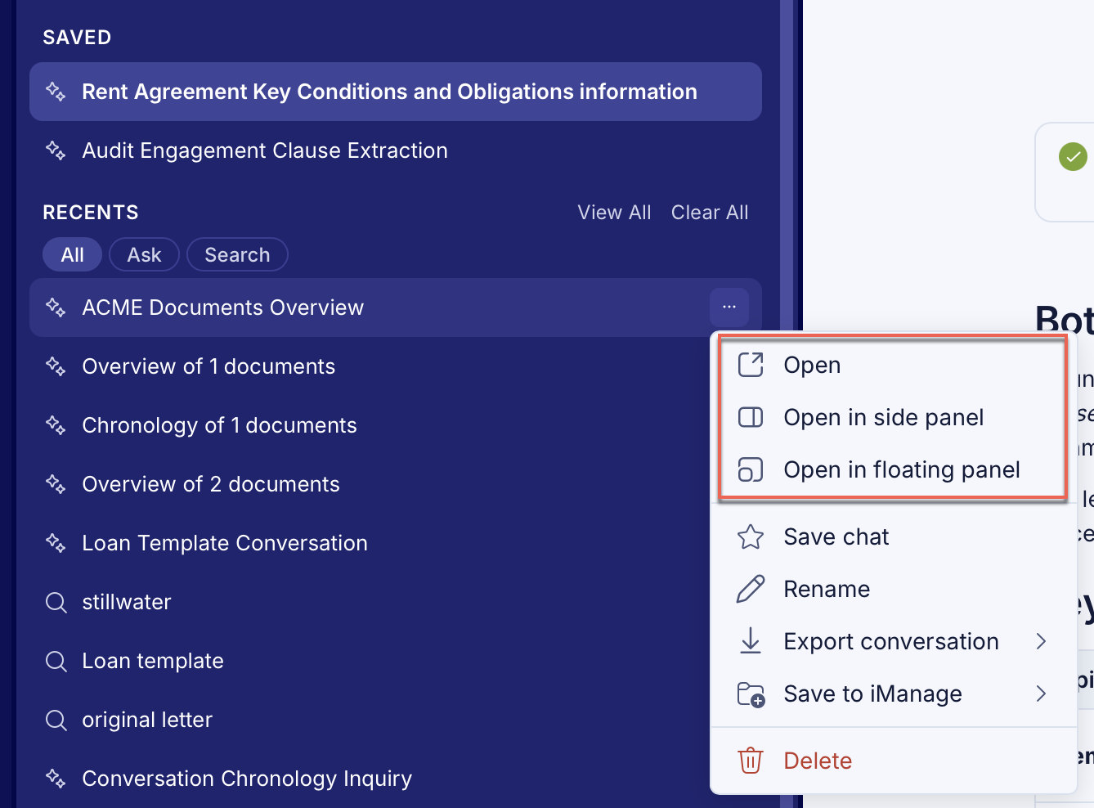Click the Open external-link icon
Screen dimensions: 1094x808
751,365
